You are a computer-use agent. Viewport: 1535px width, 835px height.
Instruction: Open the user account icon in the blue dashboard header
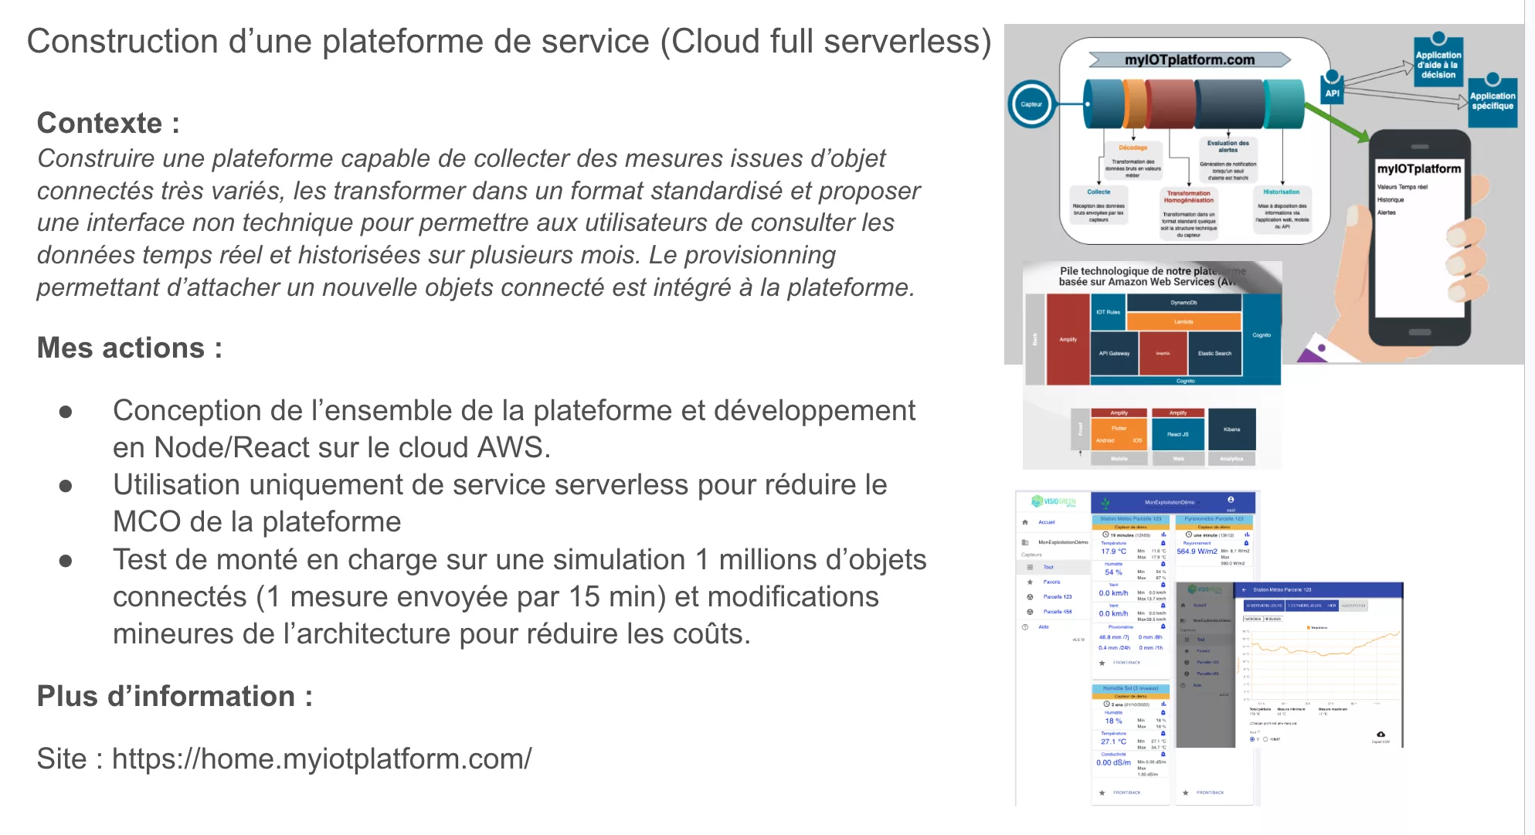coord(1231,500)
